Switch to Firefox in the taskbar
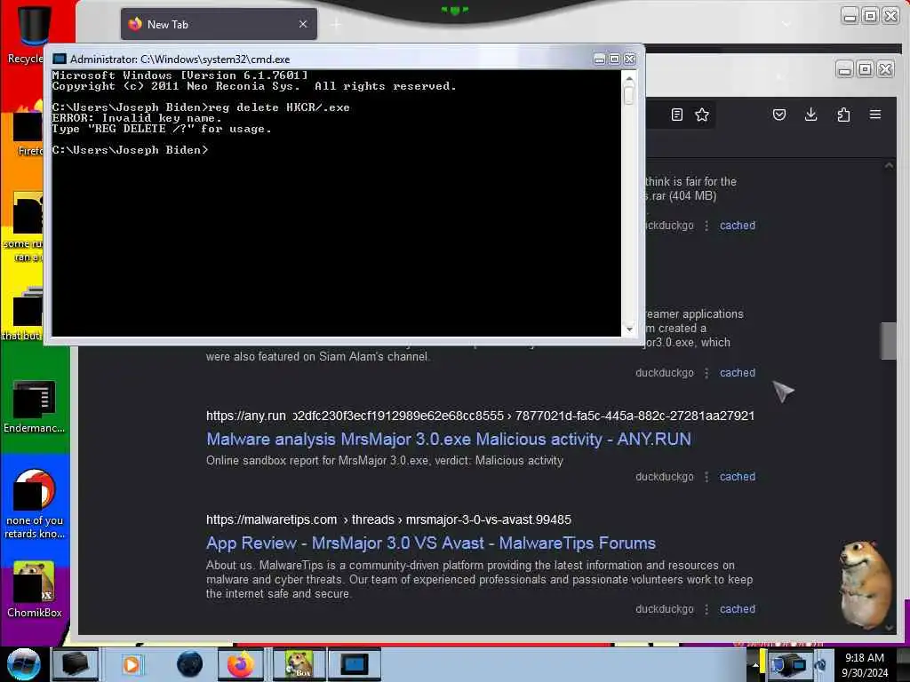Image resolution: width=910 pixels, height=682 pixels. click(x=241, y=663)
